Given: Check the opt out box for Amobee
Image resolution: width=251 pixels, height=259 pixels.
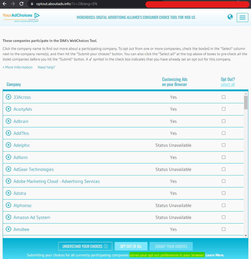Looking at the screenshot, I should click(223, 229).
